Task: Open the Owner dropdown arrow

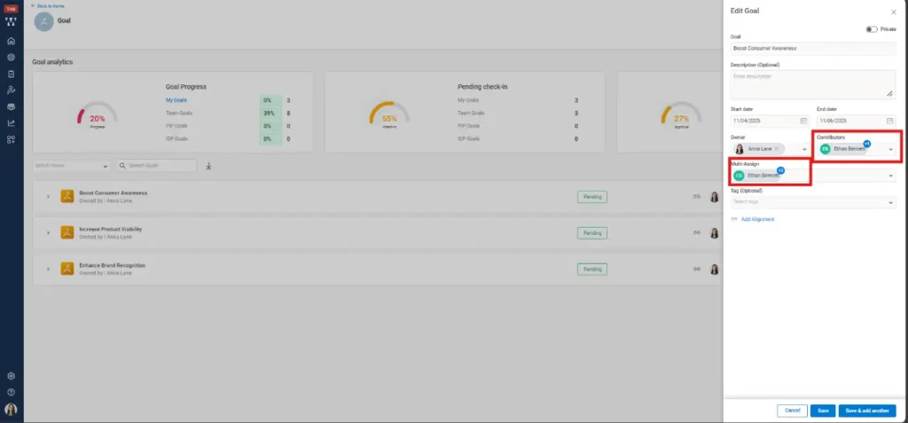Action: [804, 150]
